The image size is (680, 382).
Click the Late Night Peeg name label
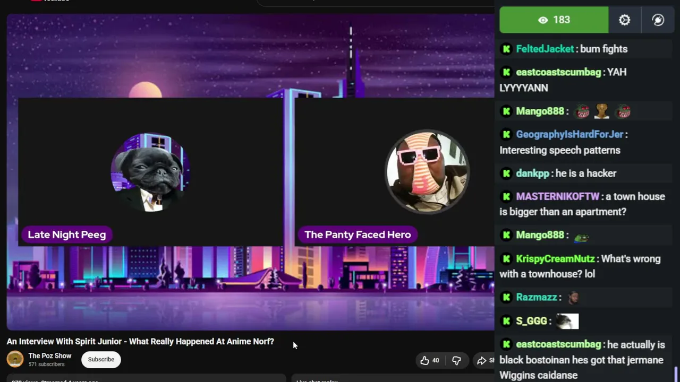tap(67, 235)
